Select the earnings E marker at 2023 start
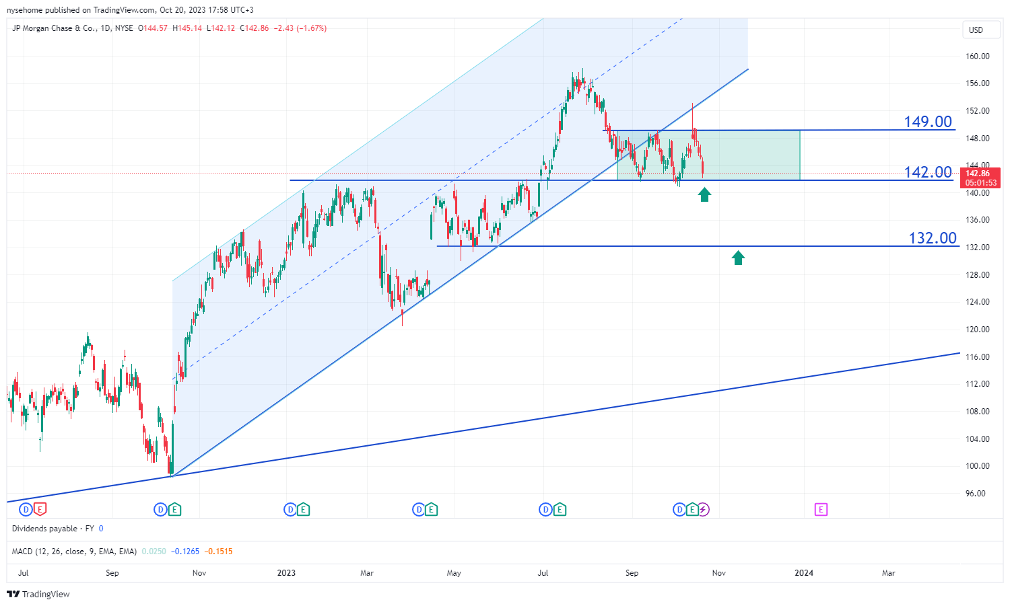Image resolution: width=1010 pixels, height=606 pixels. [x=304, y=510]
